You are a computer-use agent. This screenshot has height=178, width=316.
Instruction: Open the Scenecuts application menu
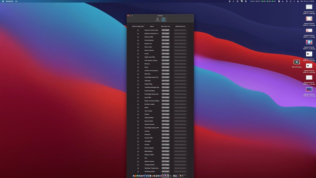coord(9,1)
